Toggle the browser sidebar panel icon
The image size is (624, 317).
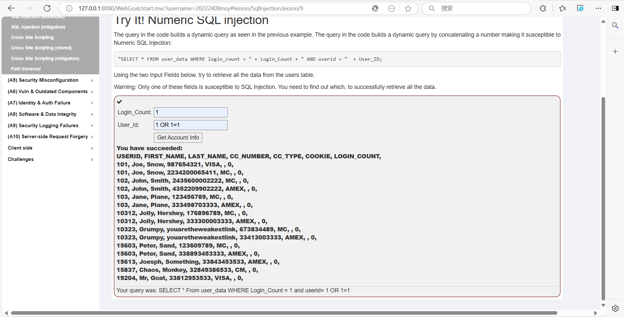coord(615,8)
